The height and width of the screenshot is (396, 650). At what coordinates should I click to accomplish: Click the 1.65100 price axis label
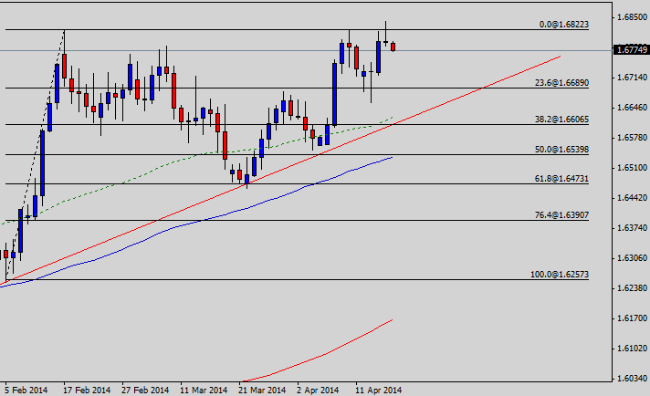click(631, 168)
